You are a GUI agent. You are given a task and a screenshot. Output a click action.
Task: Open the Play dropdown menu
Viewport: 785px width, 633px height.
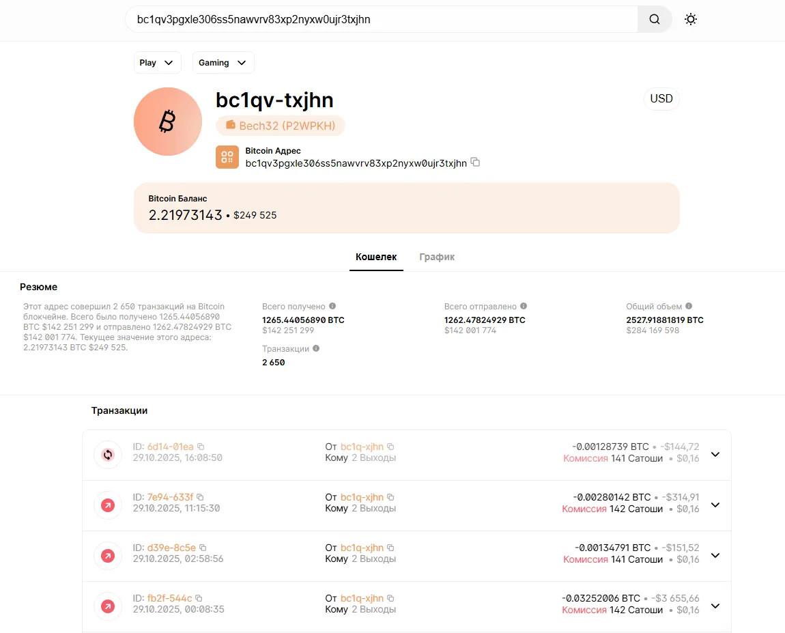(x=157, y=63)
